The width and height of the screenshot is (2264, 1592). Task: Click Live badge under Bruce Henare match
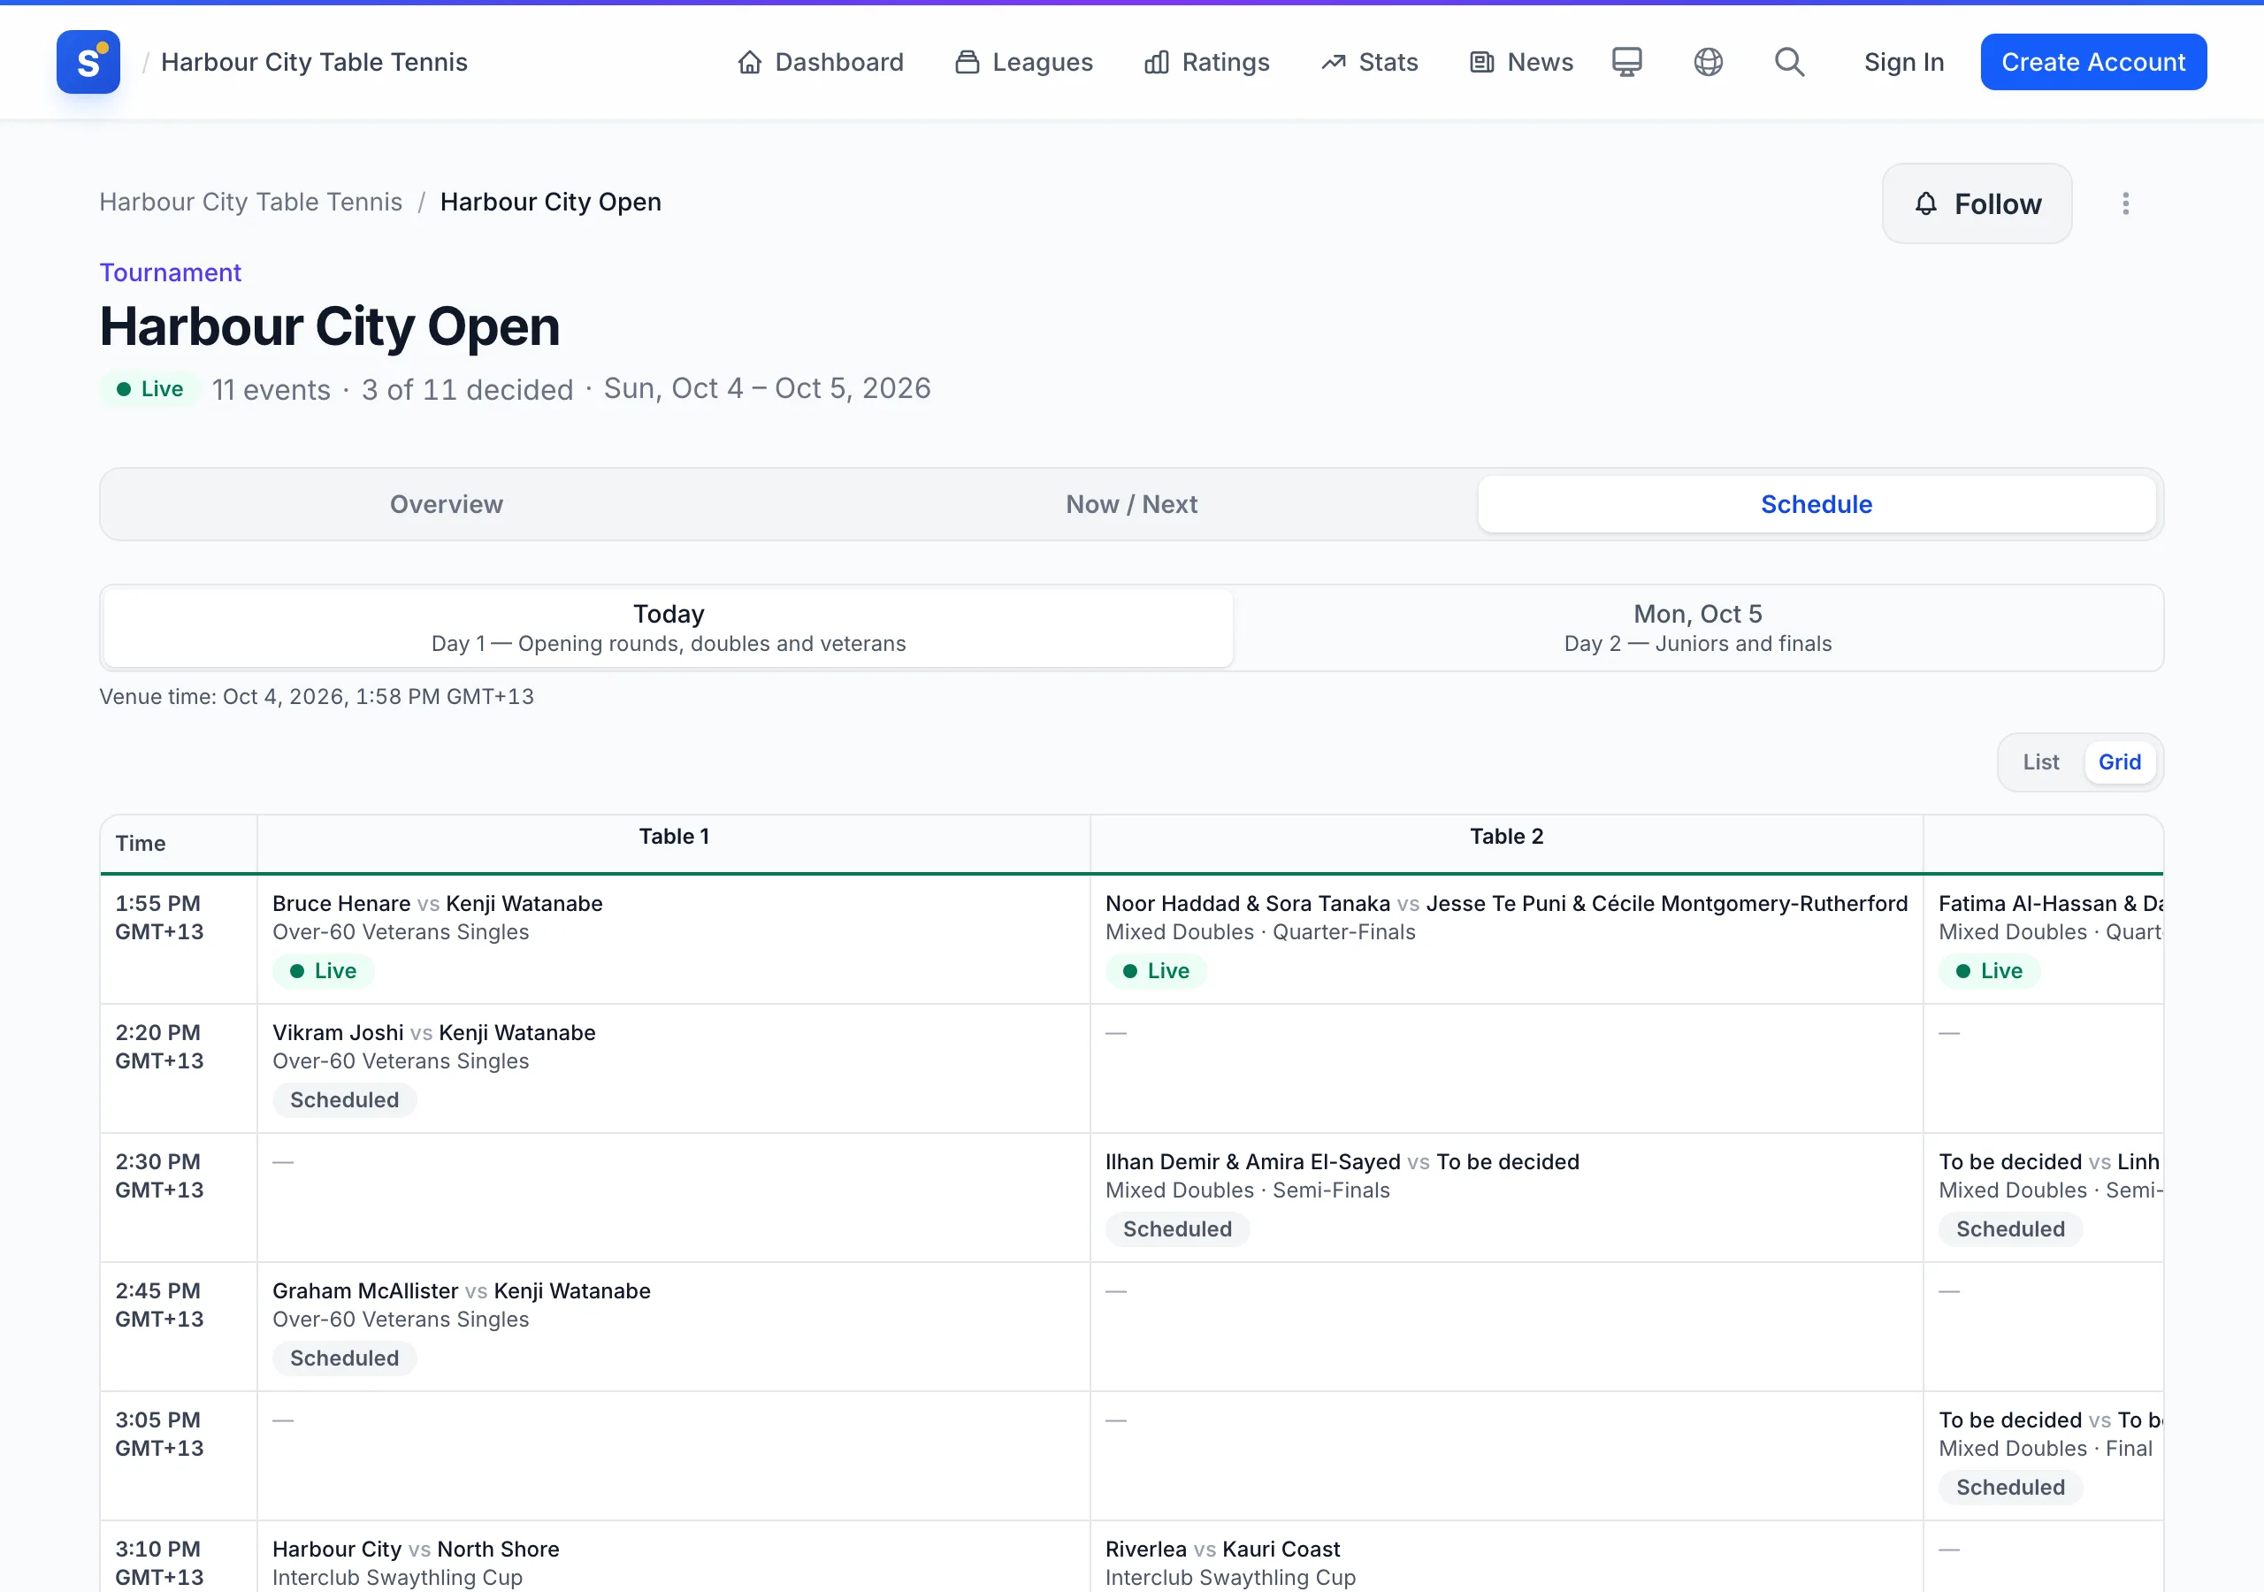[323, 972]
